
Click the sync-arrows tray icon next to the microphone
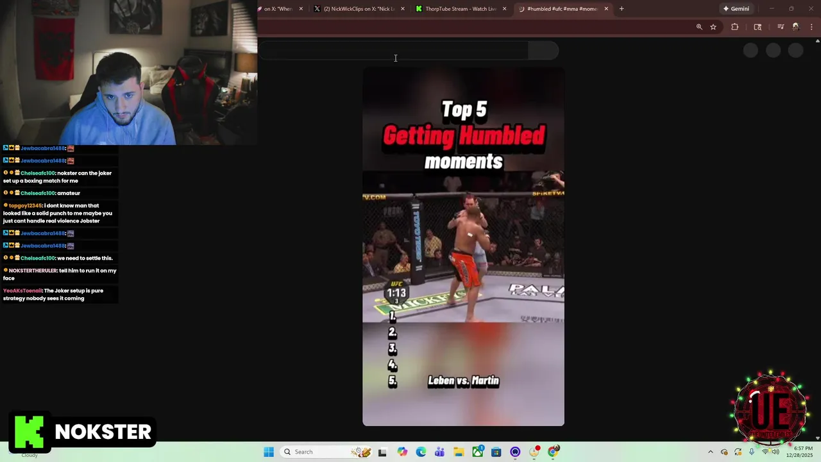tap(738, 452)
